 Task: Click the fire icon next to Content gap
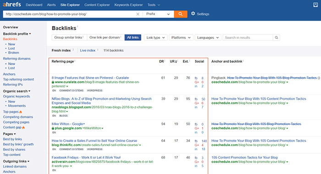23,127
